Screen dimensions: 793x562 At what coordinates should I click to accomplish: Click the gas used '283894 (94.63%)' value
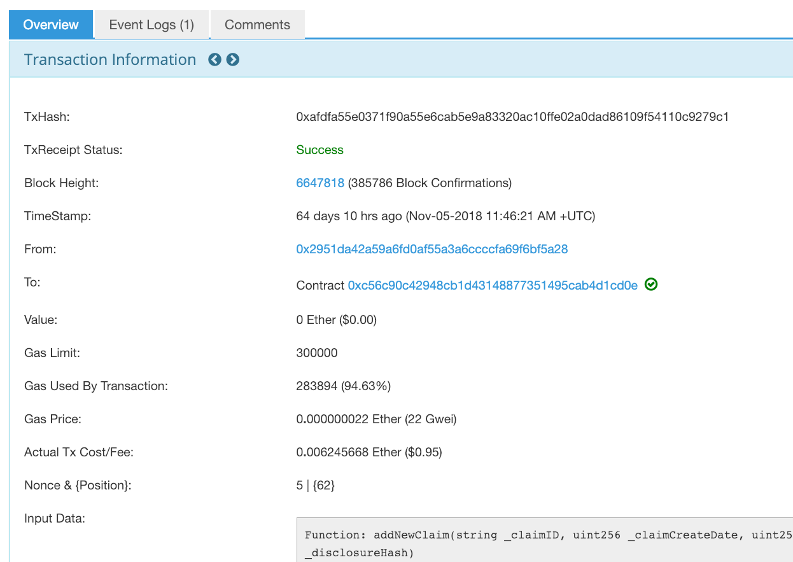(344, 386)
